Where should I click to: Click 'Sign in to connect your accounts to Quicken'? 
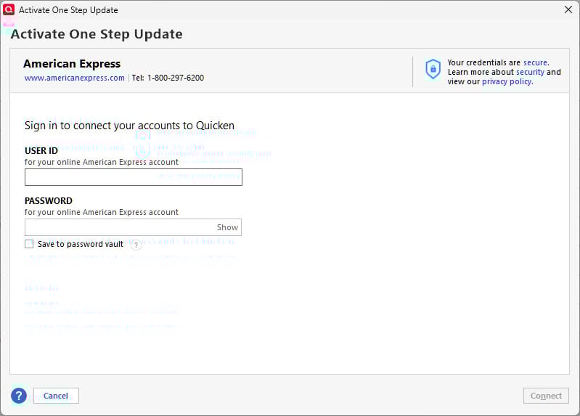coord(129,126)
